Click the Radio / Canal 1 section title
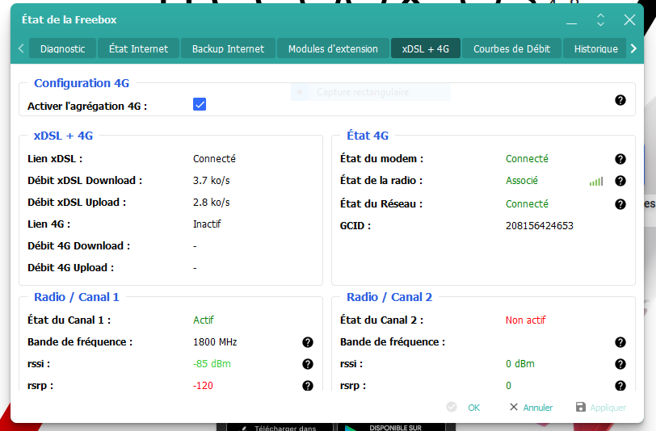 tap(77, 297)
